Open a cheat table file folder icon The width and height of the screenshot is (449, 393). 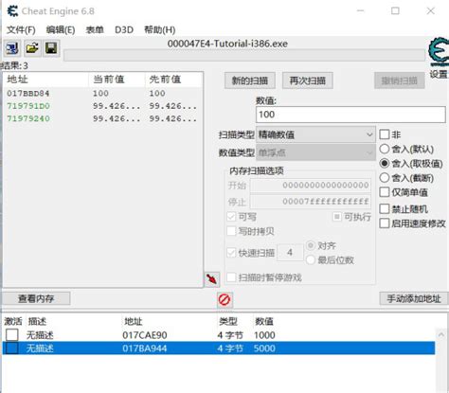(32, 48)
